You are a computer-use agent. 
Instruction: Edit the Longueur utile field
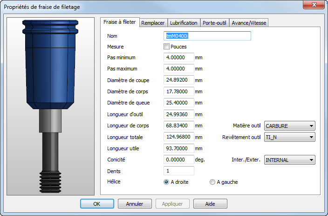point(178,148)
